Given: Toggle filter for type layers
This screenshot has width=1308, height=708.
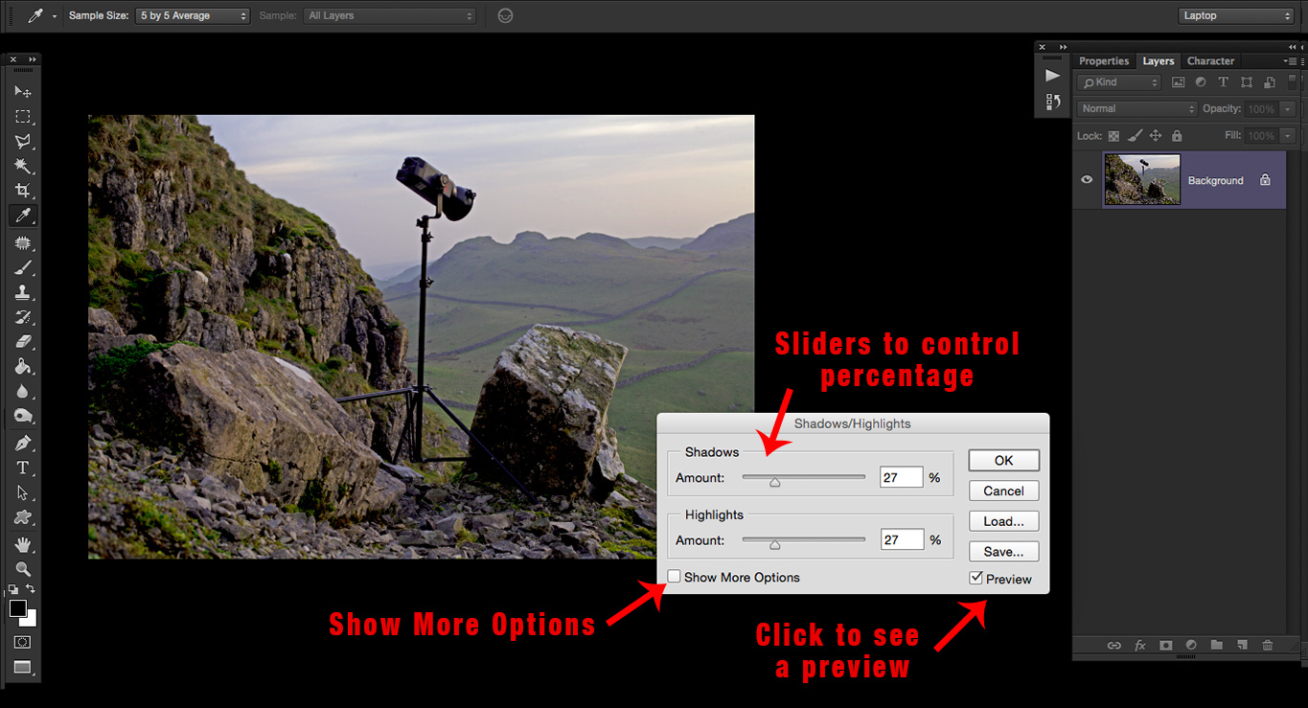Looking at the screenshot, I should pos(1224,82).
